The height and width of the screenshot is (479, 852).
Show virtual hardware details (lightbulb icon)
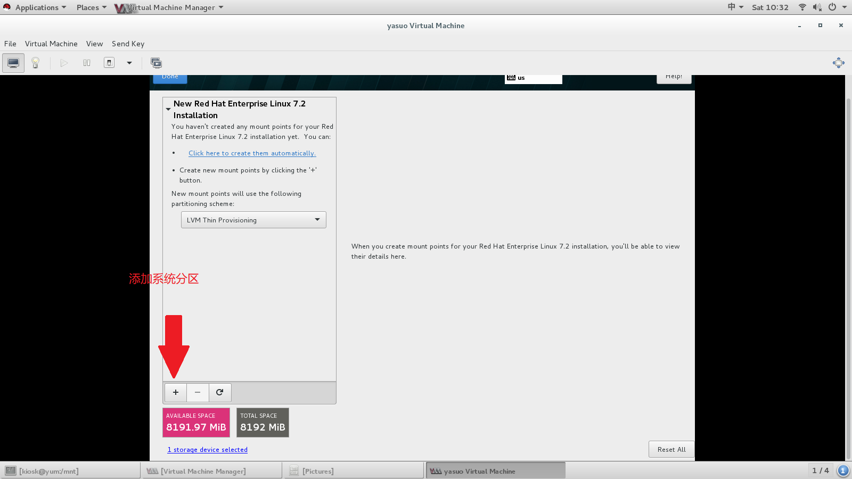pos(36,63)
